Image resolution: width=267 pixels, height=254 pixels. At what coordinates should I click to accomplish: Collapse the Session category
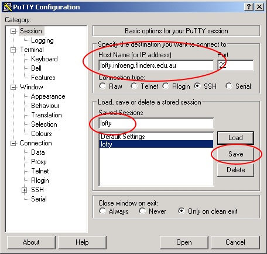pyautogui.click(x=13, y=31)
